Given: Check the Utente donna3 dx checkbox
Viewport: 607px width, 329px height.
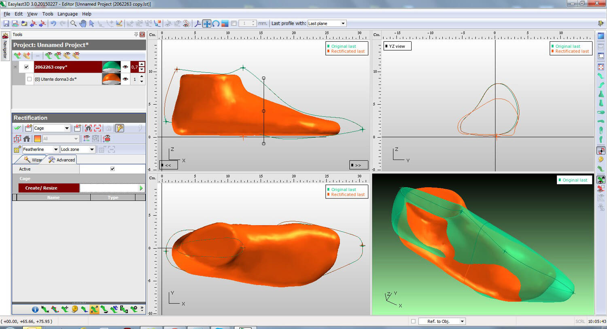Looking at the screenshot, I should (x=29, y=79).
